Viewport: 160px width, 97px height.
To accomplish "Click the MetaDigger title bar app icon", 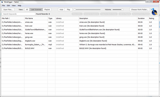I will coord(2,2).
